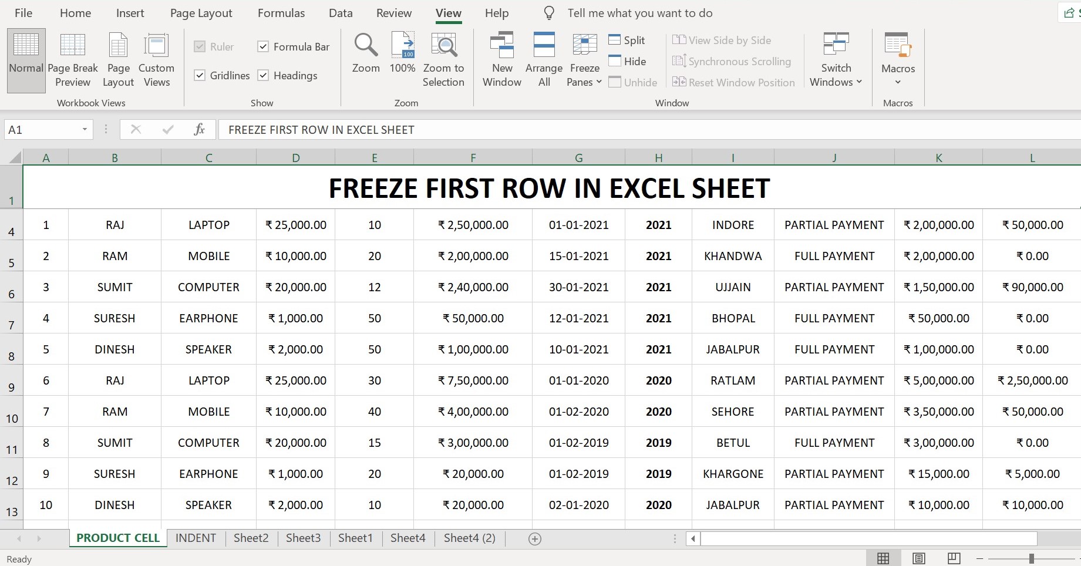This screenshot has width=1081, height=566.
Task: Click the zoom out minus button
Action: tap(979, 558)
